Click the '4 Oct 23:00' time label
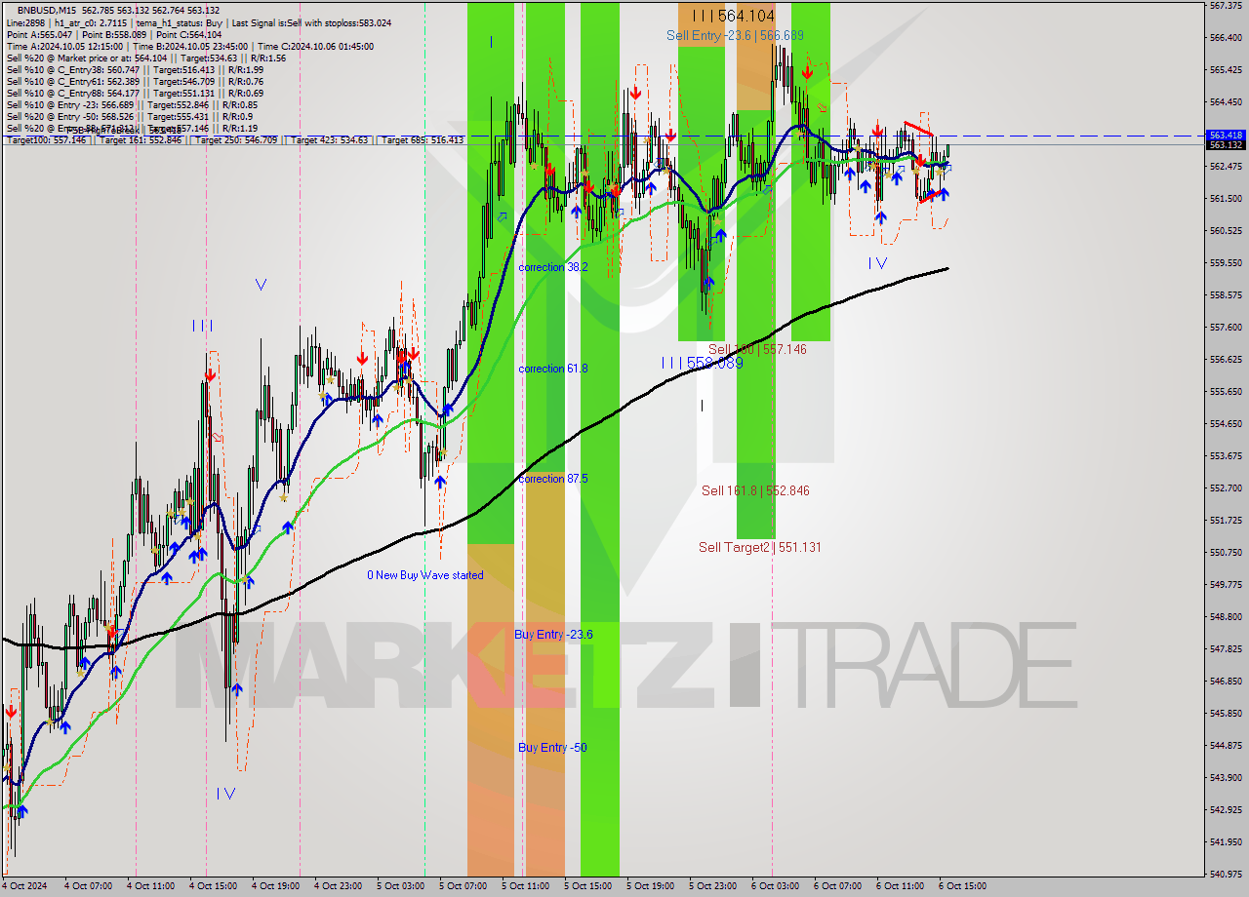This screenshot has width=1249, height=897. pos(338,886)
